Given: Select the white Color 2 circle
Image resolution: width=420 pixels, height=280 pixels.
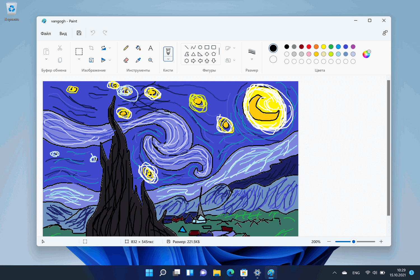Looking at the screenshot, I should [273, 59].
